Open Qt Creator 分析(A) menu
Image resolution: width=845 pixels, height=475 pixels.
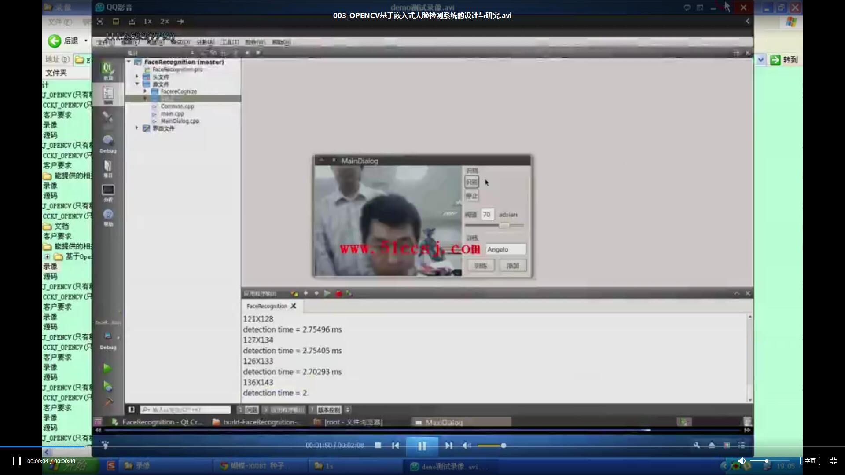point(205,42)
